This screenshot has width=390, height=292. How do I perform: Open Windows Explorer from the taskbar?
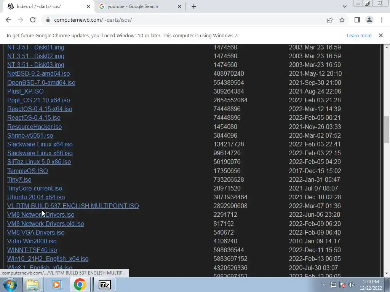(33, 284)
